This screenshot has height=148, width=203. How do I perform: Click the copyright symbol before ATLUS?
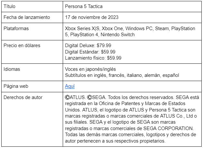[68, 97]
